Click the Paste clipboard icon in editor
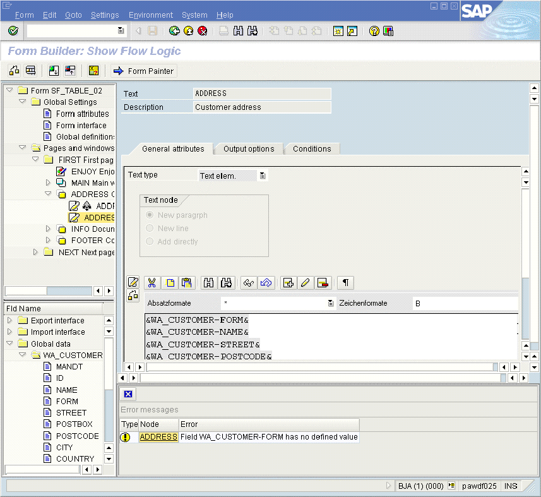 (x=187, y=283)
